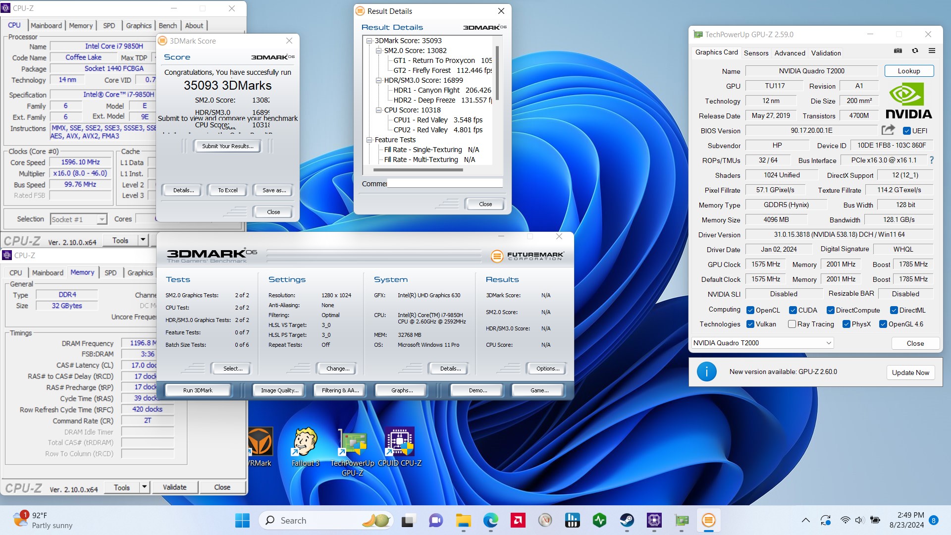Screen dimensions: 951x535
Task: Click Submit Your Results button
Action: 227,146
